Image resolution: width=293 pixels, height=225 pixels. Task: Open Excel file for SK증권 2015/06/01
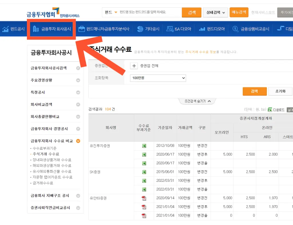coord(144,172)
